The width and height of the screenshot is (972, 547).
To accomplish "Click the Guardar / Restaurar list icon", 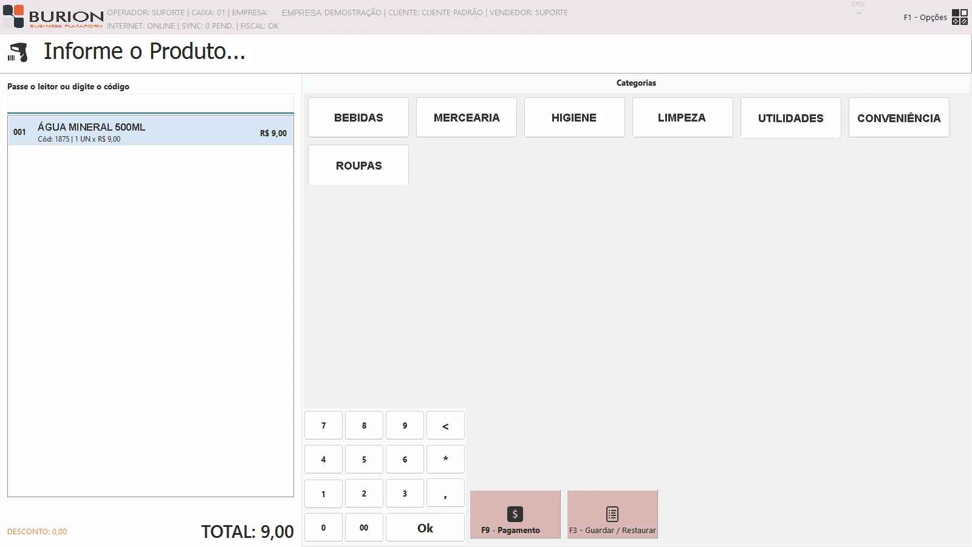I will (x=612, y=514).
